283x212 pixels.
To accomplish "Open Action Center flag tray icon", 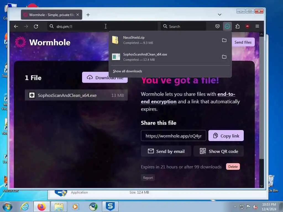I will pos(248,207).
